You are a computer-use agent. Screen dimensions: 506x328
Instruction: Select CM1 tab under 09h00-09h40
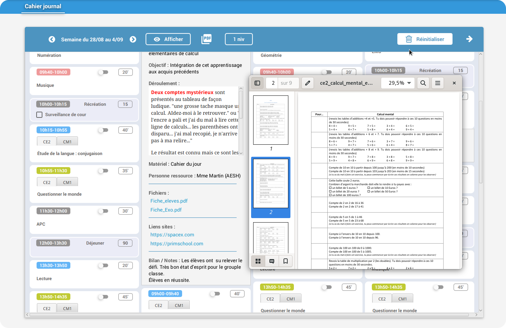pos(179,305)
